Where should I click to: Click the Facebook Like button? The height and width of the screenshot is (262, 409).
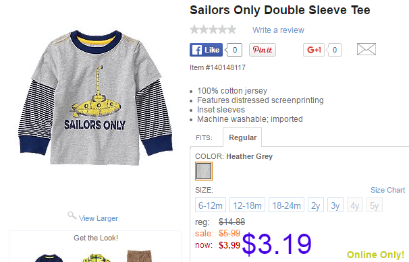[x=206, y=50]
